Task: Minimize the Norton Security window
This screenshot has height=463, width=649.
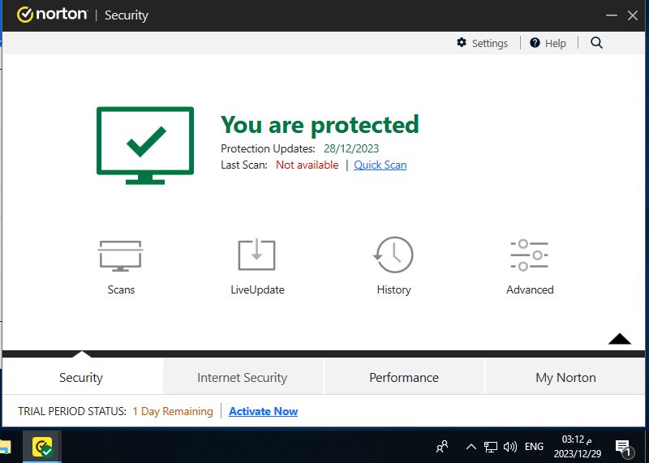Action: pos(612,15)
